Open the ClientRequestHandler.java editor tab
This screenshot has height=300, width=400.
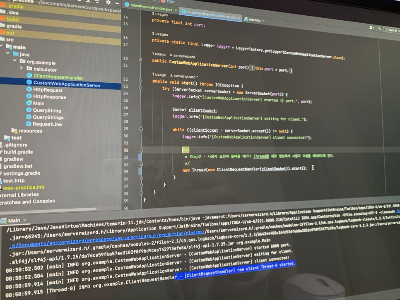[151, 7]
